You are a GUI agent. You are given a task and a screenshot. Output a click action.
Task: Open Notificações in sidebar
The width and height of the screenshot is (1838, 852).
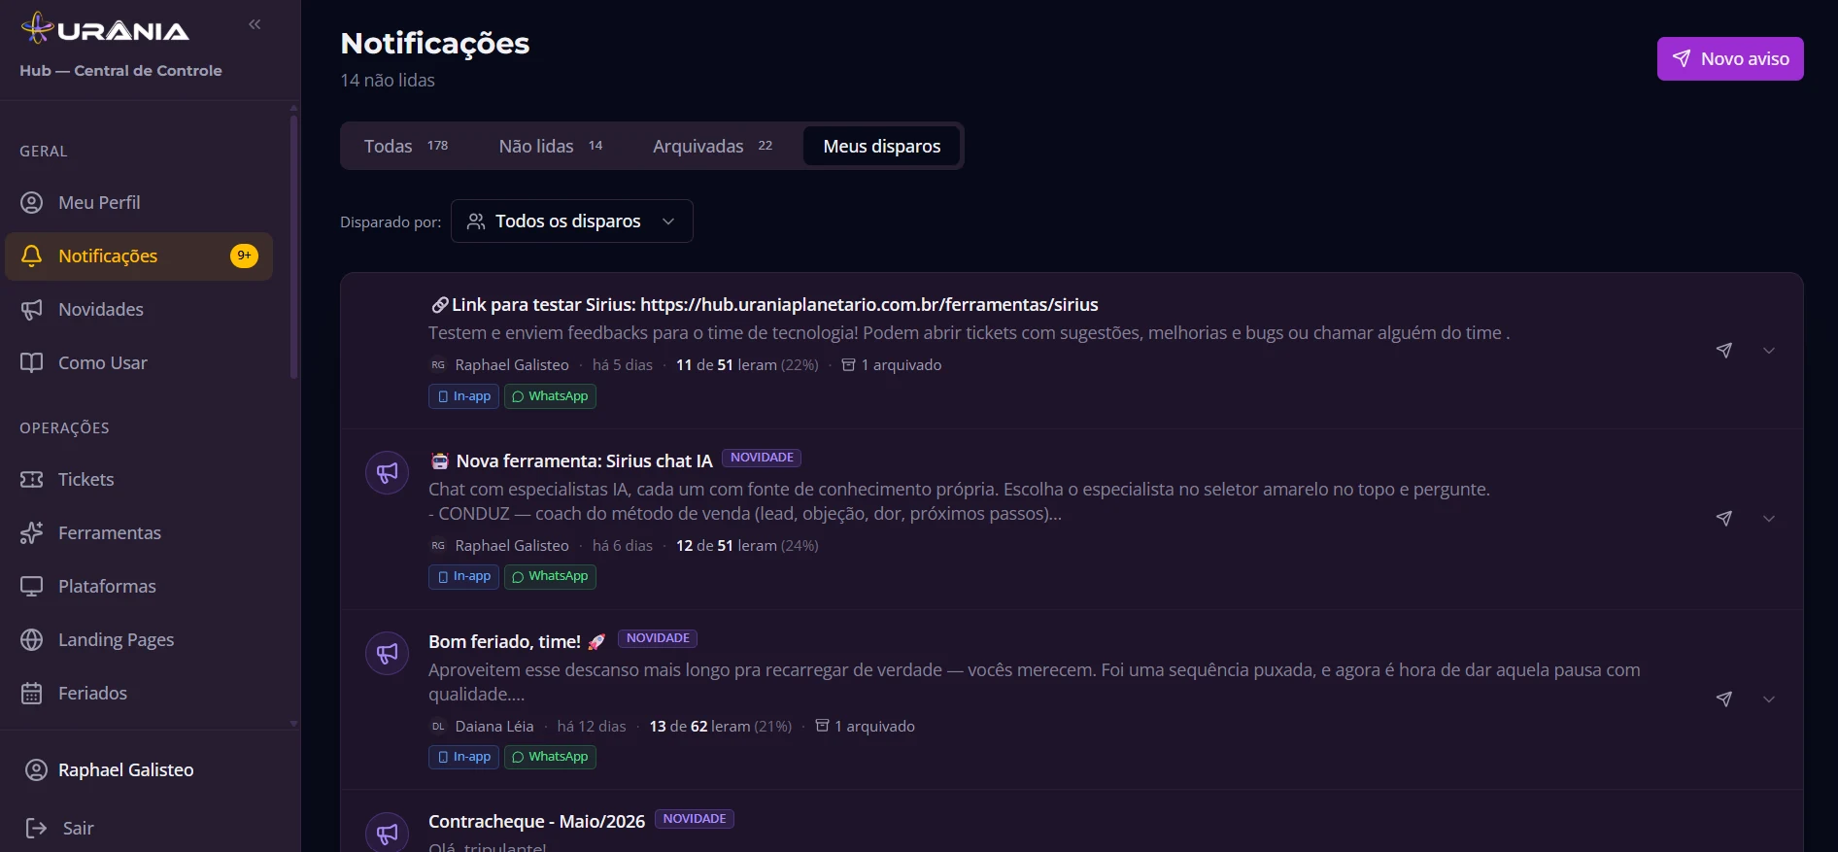(139, 256)
